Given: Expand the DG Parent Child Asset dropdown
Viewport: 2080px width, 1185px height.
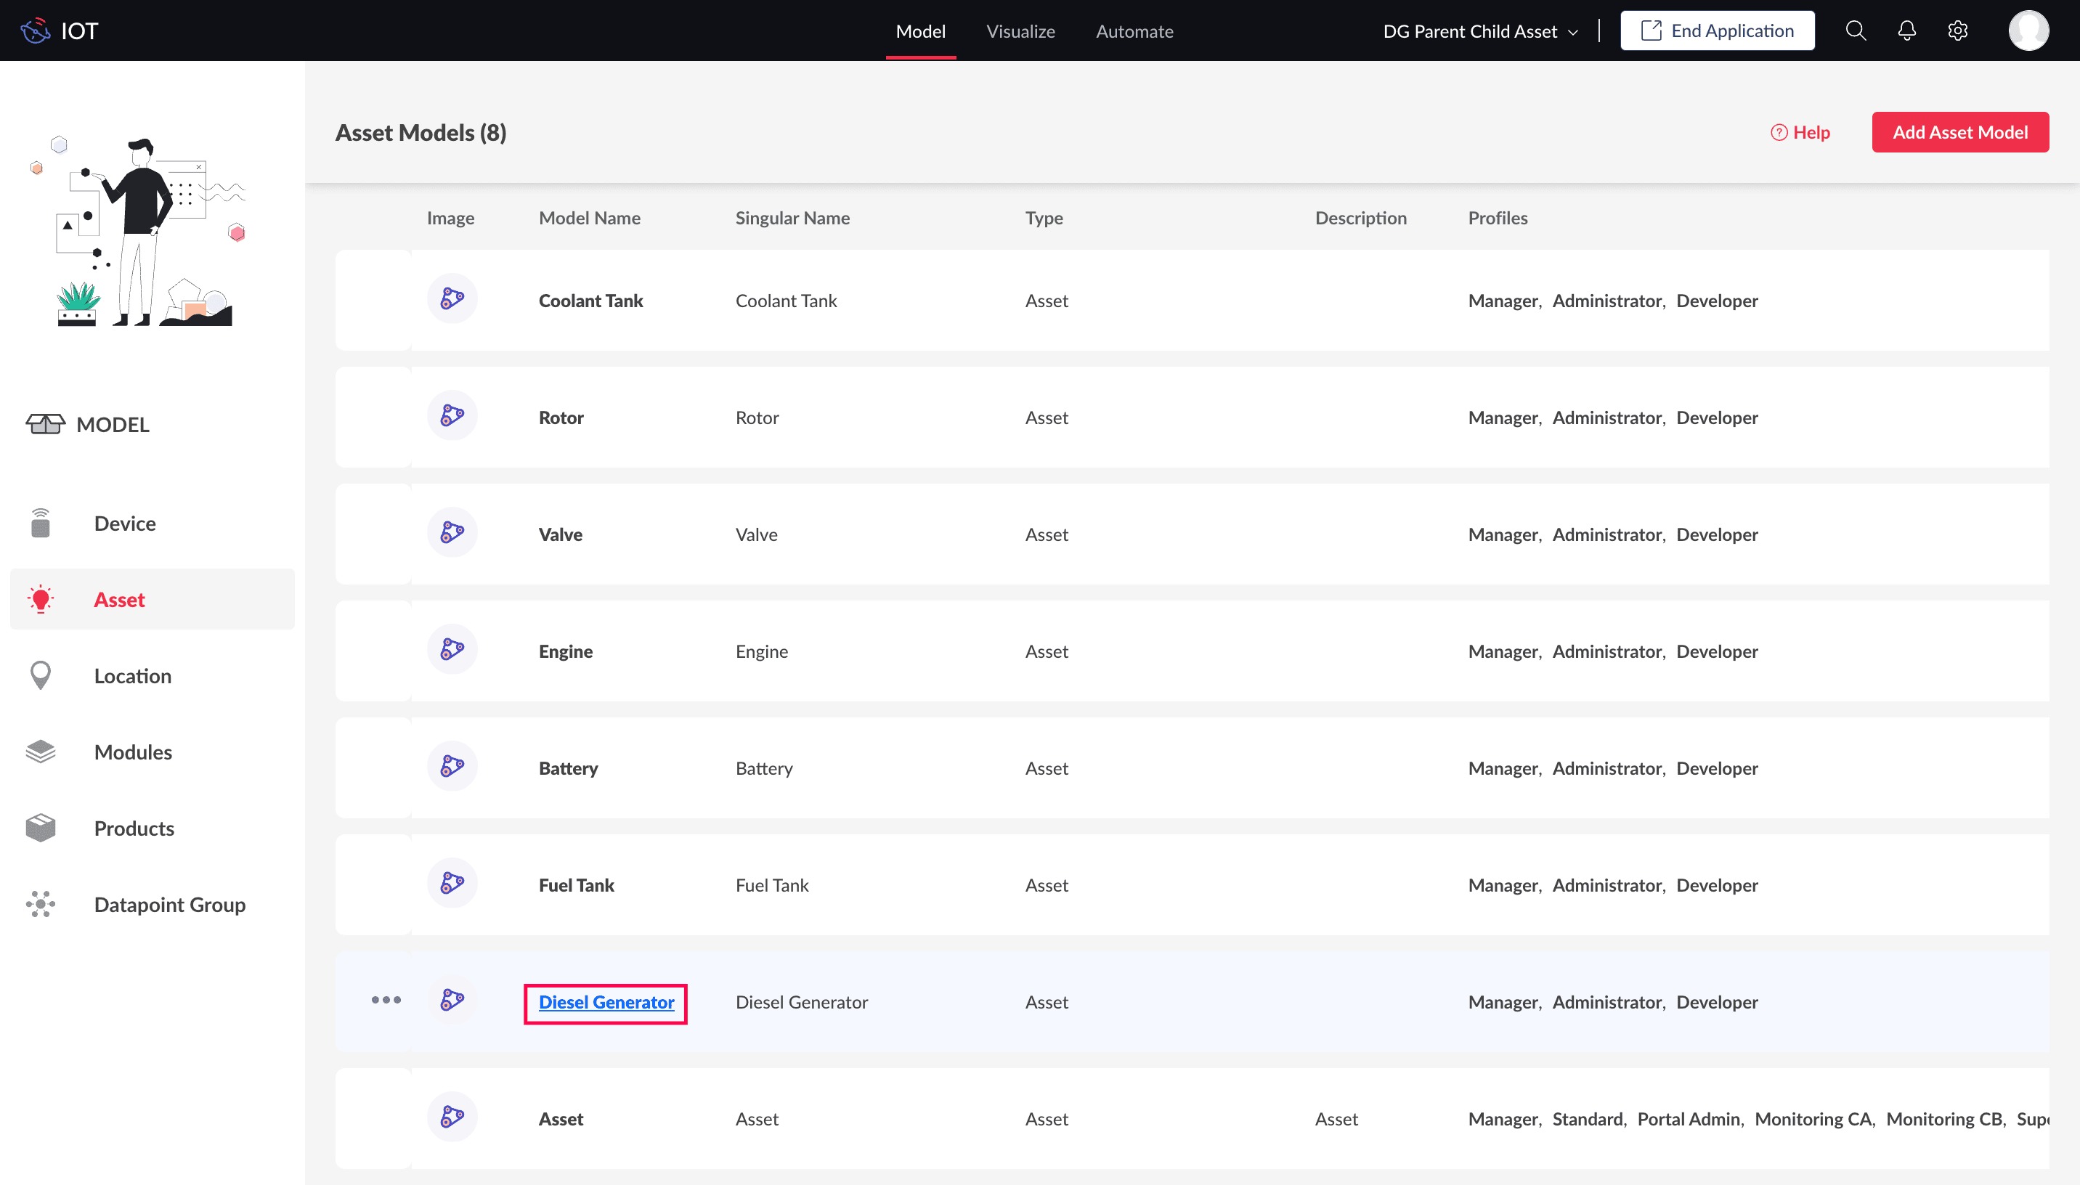Looking at the screenshot, I should coord(1480,32).
